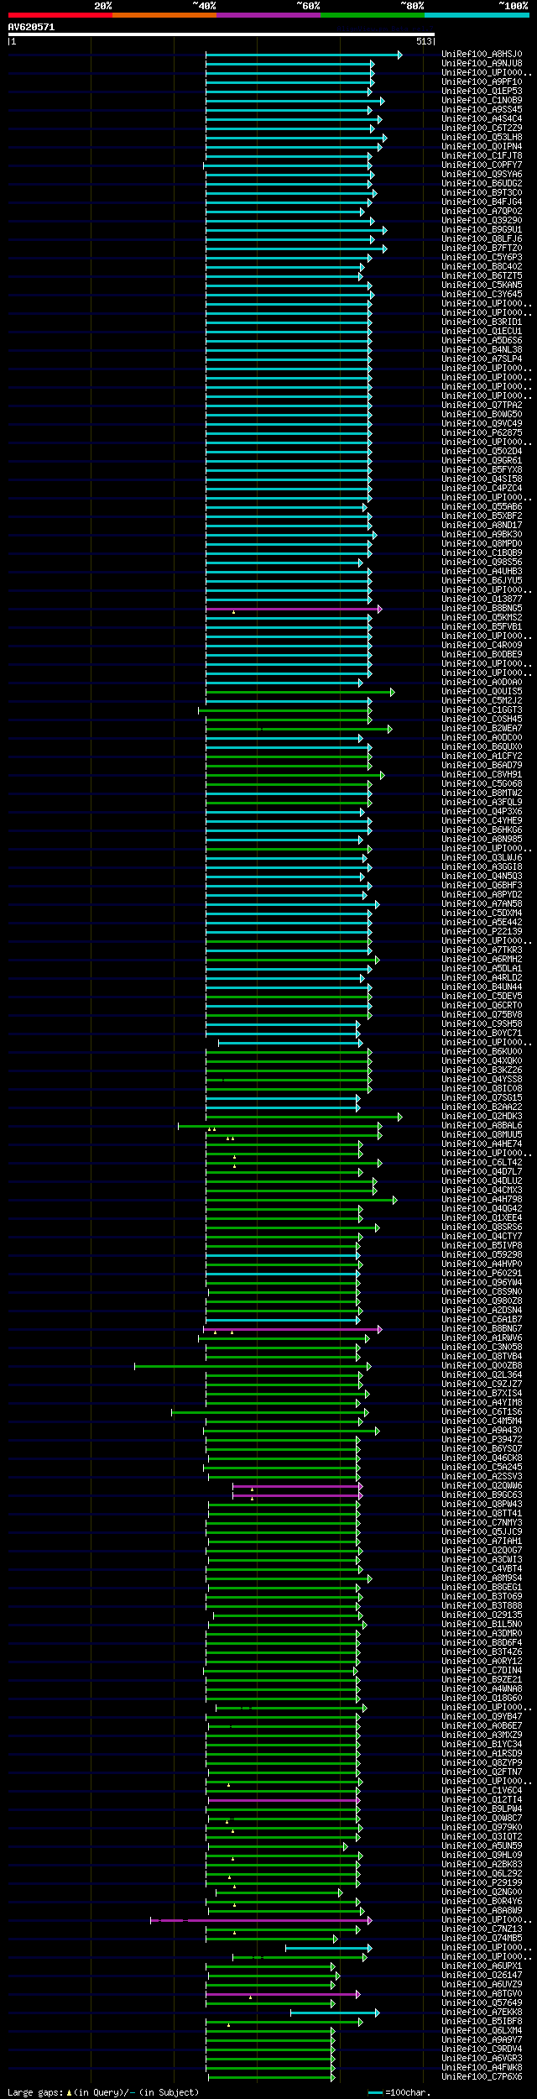The height and width of the screenshot is (2099, 537).
Task: Select label UniRef100_C1FJT8
Action: tap(482, 156)
